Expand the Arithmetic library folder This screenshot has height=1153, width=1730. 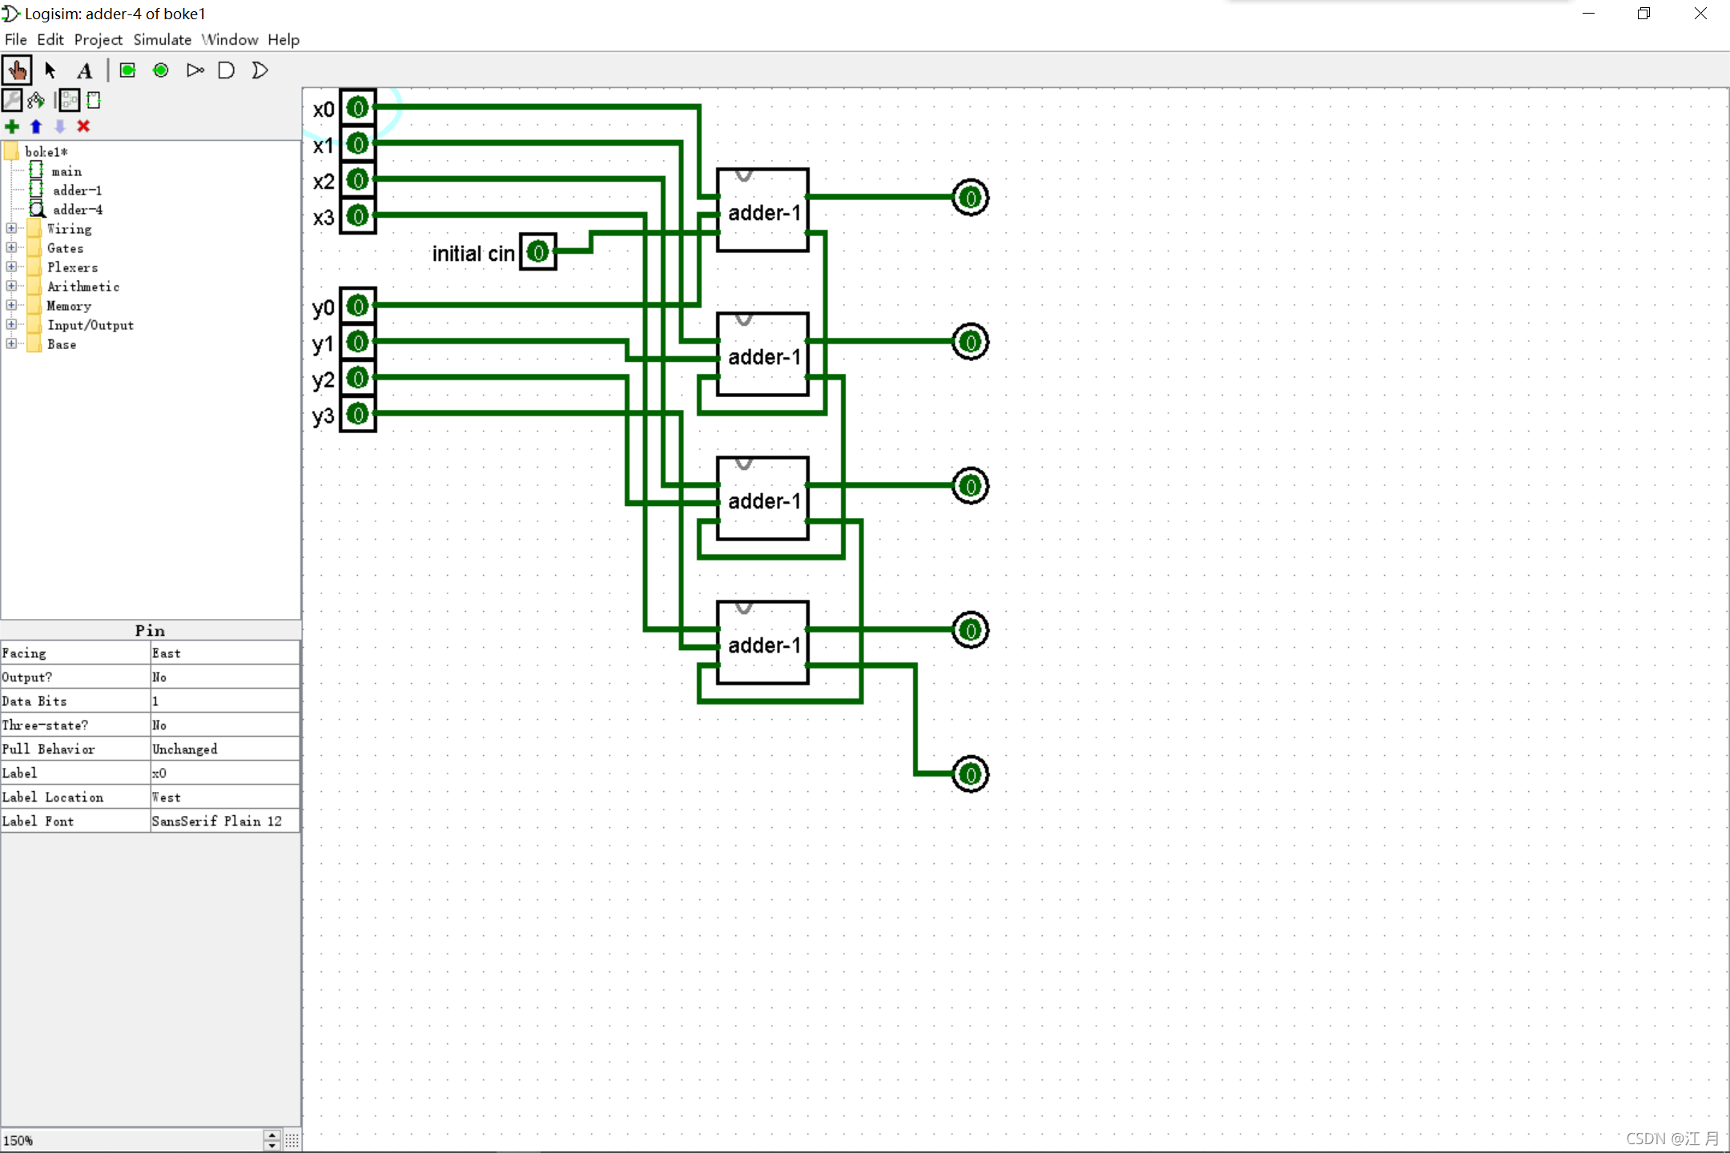[x=11, y=286]
